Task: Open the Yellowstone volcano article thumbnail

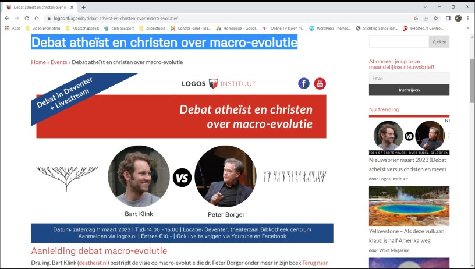Action: [409, 206]
